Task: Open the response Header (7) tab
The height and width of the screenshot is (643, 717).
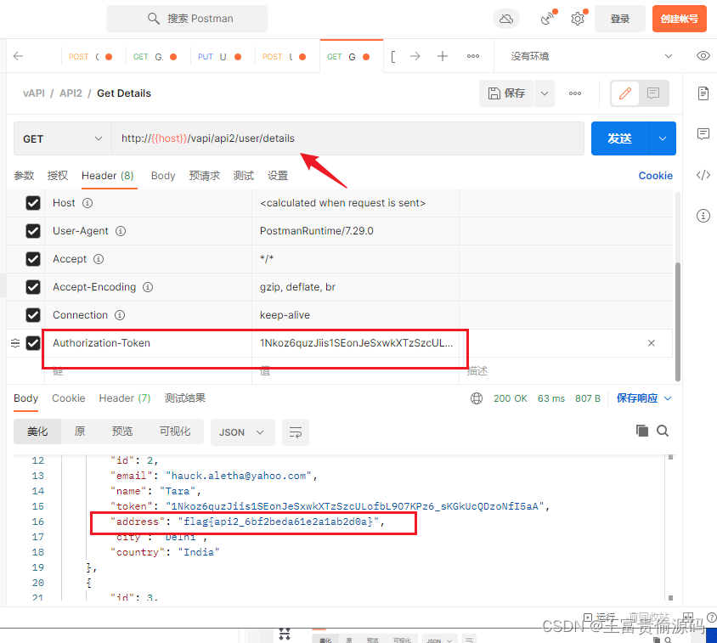Action: point(125,398)
